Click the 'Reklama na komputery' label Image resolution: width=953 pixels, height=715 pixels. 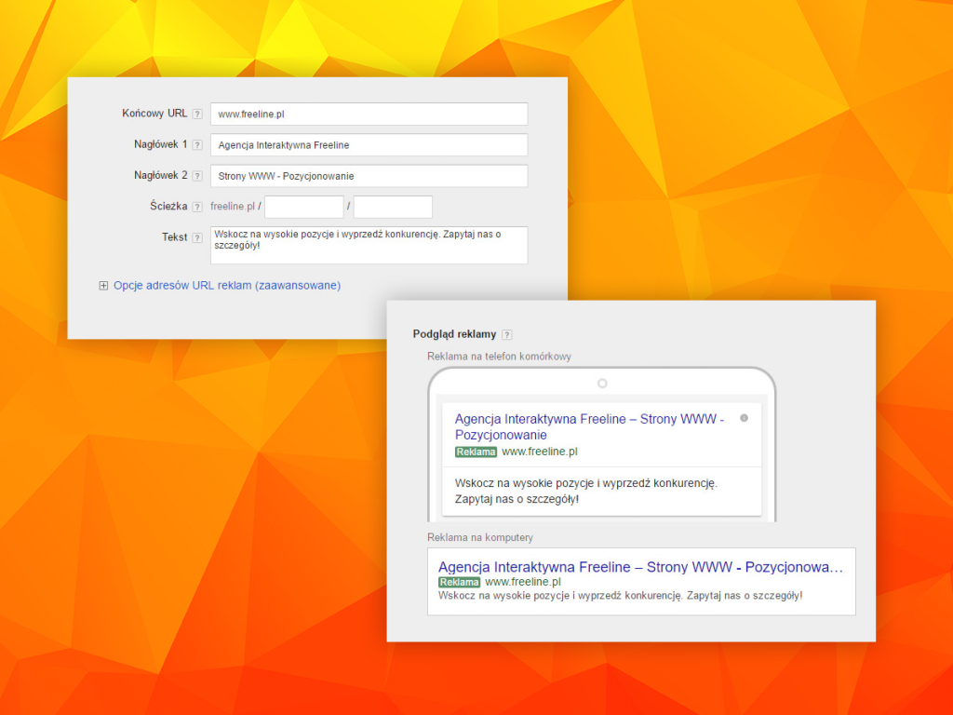(480, 537)
